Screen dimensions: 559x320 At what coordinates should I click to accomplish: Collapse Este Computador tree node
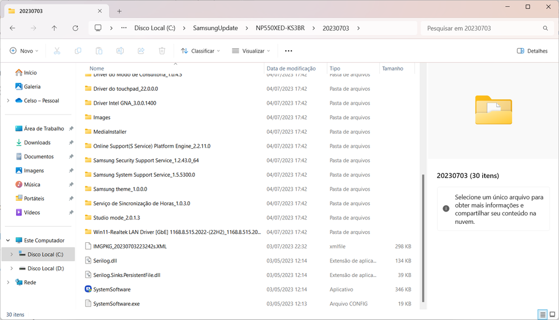click(x=8, y=241)
